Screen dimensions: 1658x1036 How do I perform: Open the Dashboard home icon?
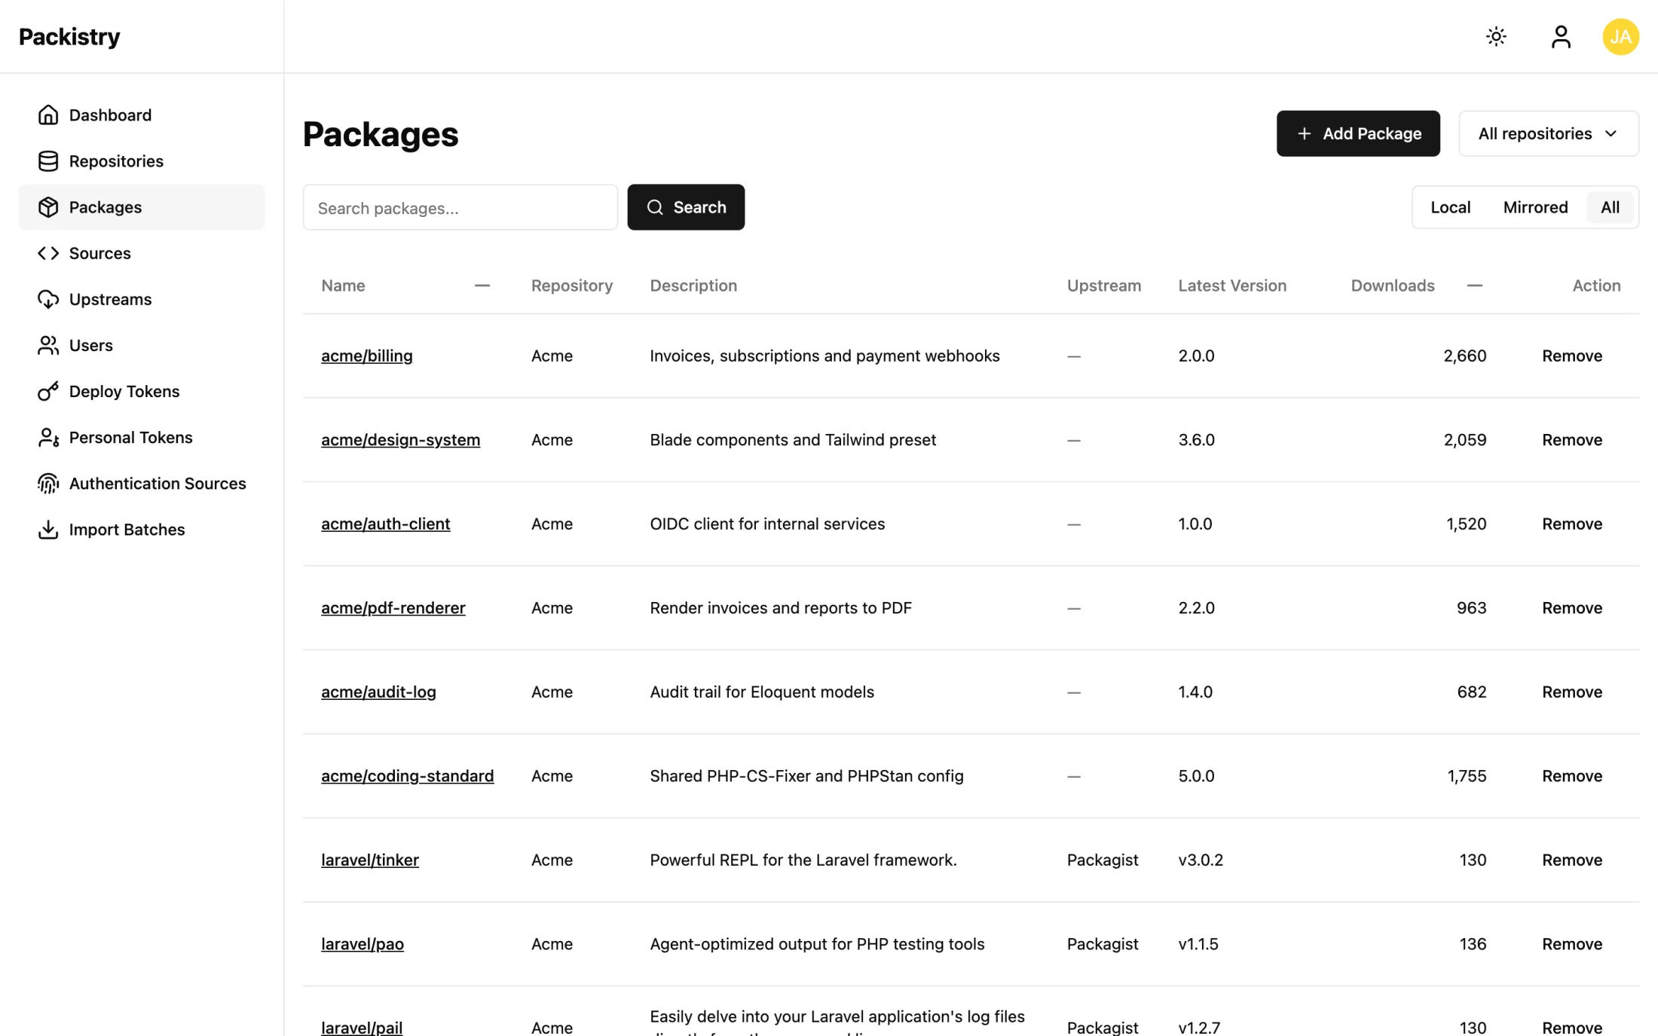[48, 115]
